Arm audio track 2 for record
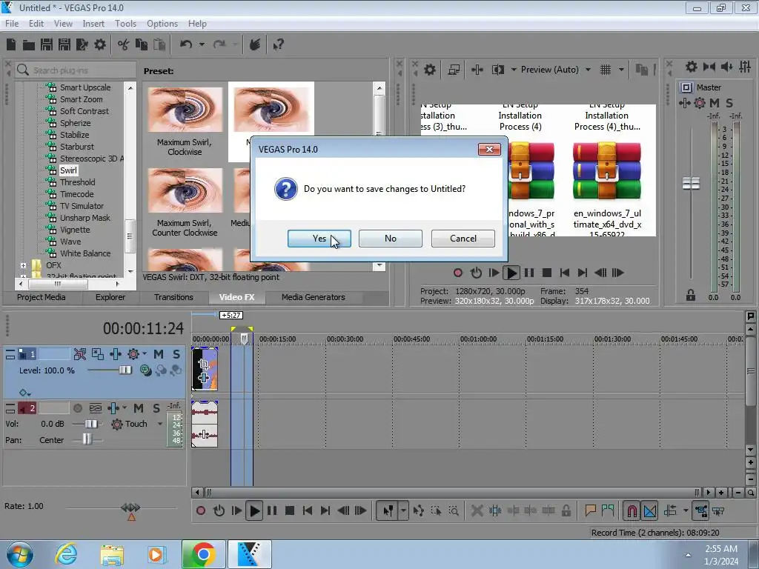This screenshot has height=569, width=759. (x=77, y=408)
